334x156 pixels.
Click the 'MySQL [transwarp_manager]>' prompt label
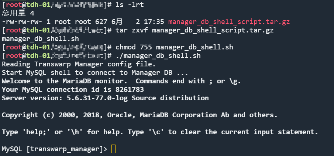point(55,149)
